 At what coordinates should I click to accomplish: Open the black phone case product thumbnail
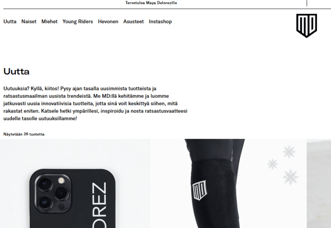[x=75, y=184]
